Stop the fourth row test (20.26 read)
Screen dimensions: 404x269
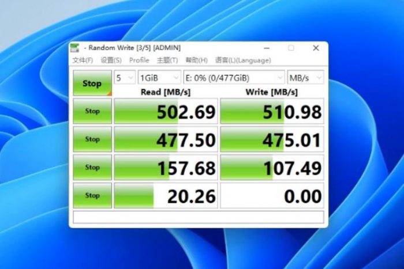click(92, 195)
